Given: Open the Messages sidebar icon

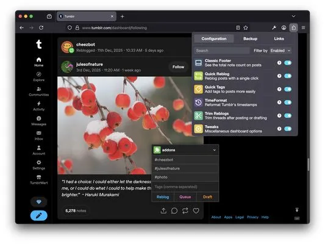Looking at the screenshot, I should (x=39, y=118).
